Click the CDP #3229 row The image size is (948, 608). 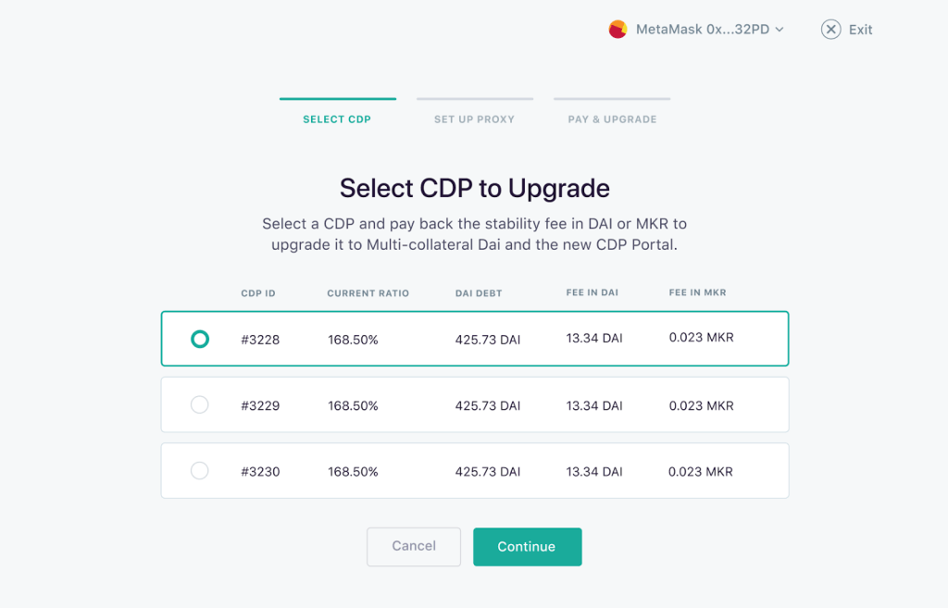(474, 405)
